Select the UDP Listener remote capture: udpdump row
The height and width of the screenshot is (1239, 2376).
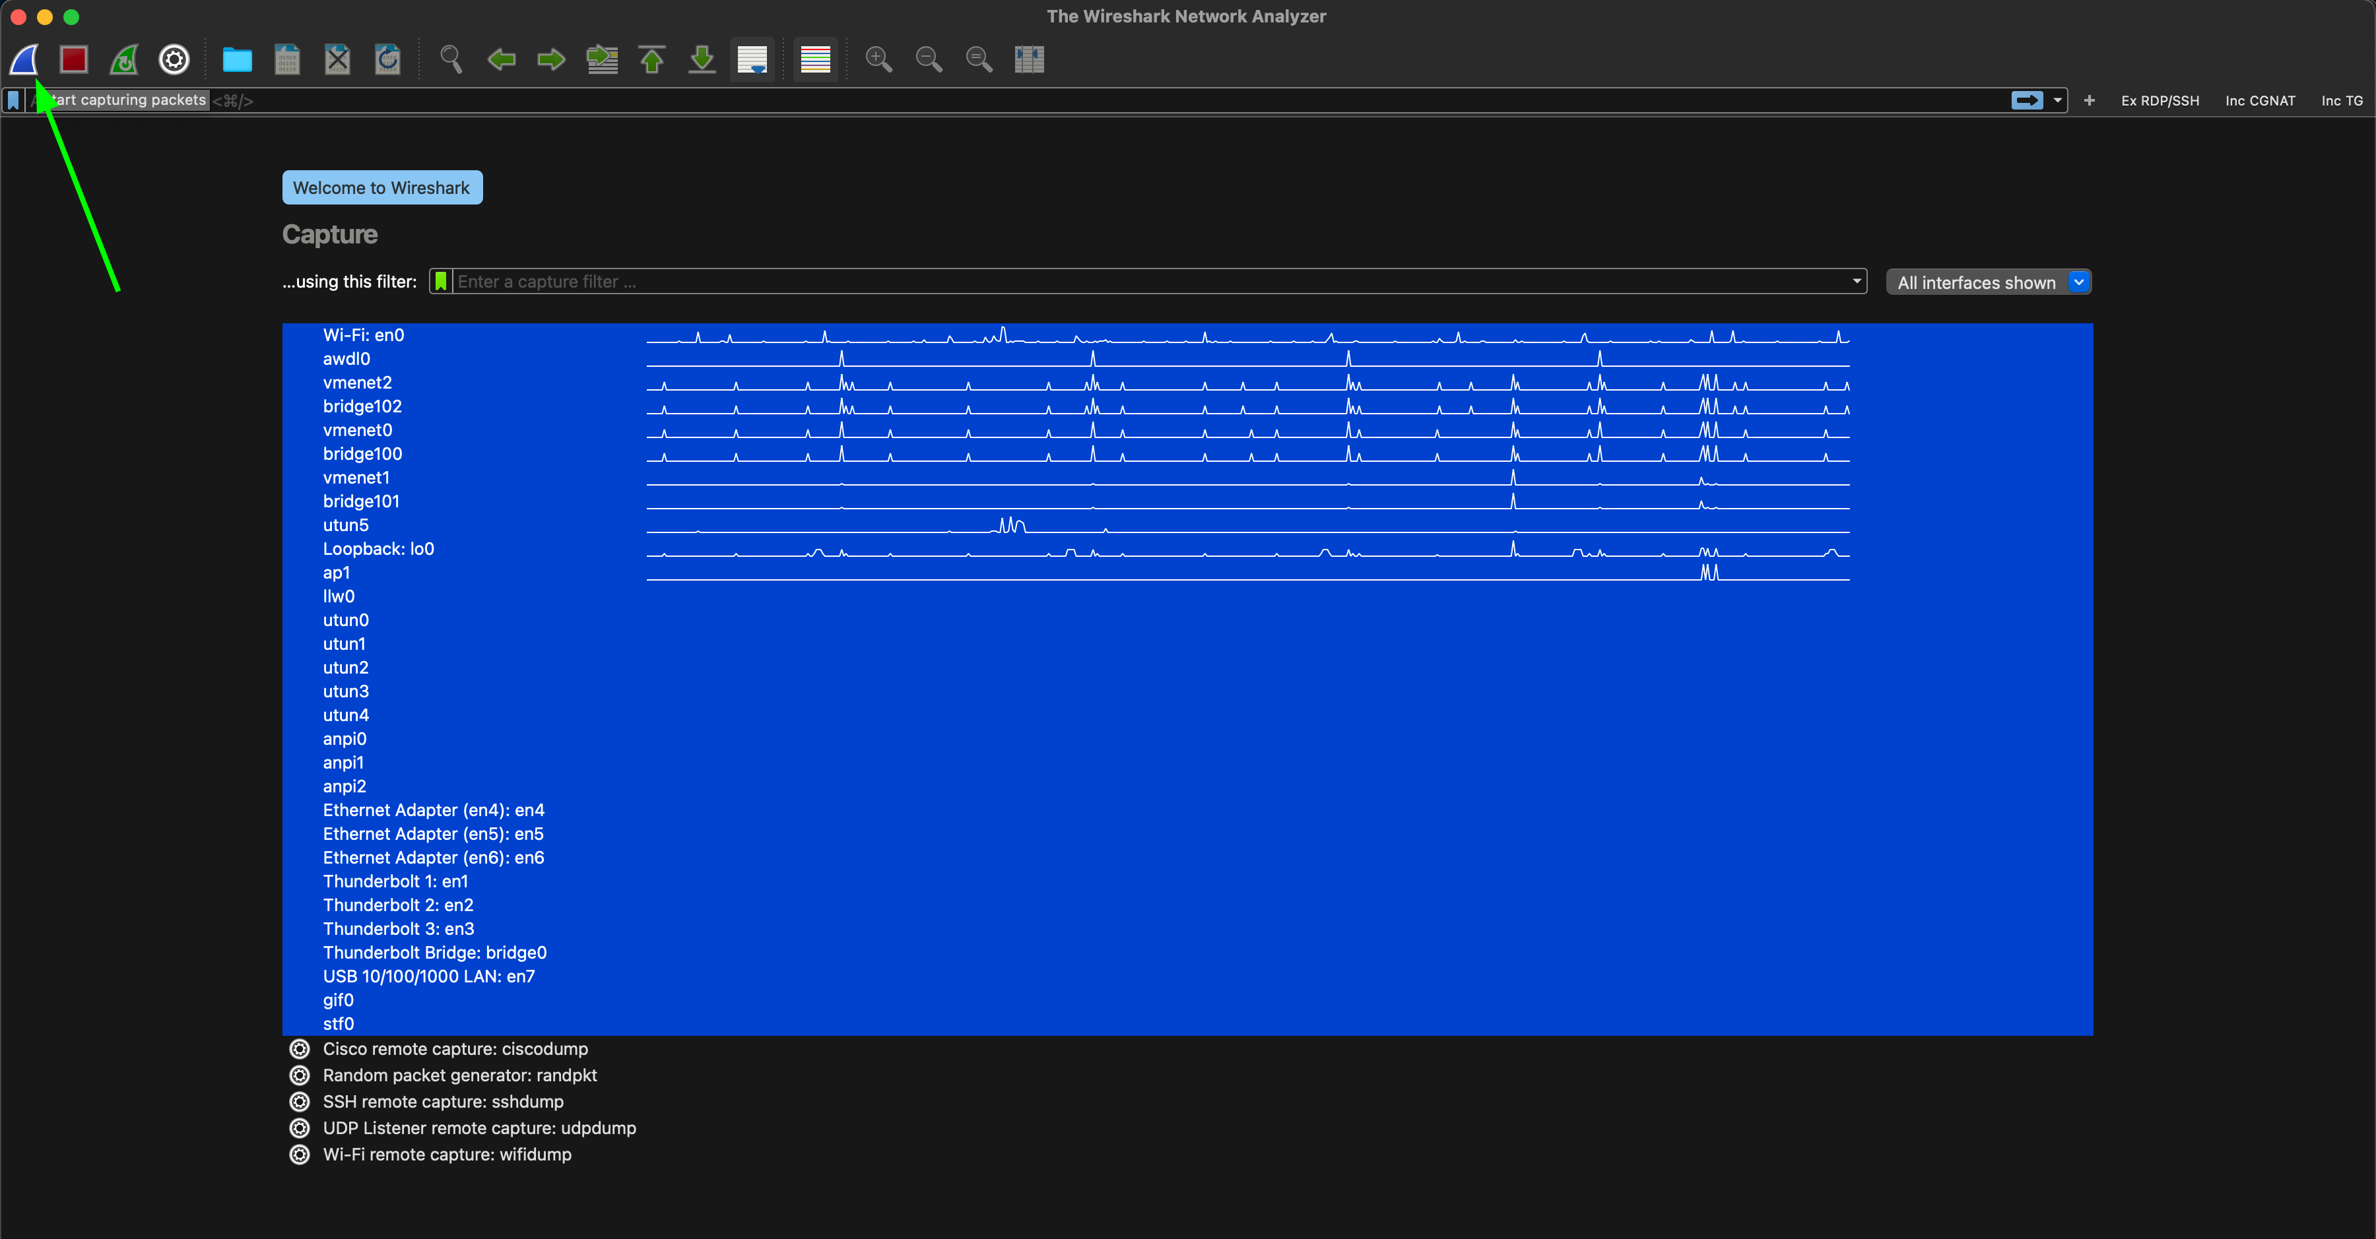(x=1187, y=1128)
